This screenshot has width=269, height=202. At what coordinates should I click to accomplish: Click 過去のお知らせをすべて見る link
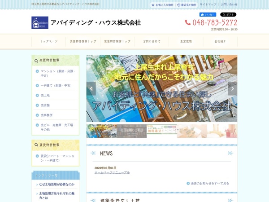[x=210, y=183]
